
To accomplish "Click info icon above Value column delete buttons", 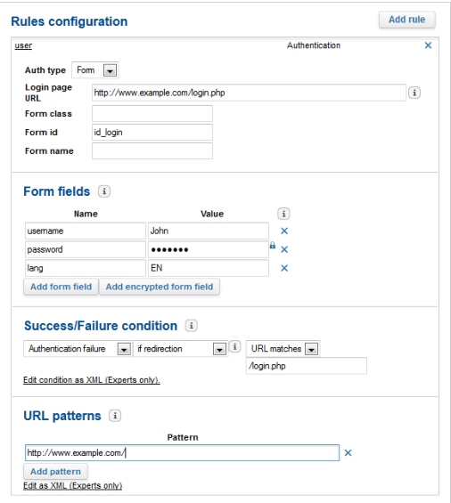I will [283, 214].
